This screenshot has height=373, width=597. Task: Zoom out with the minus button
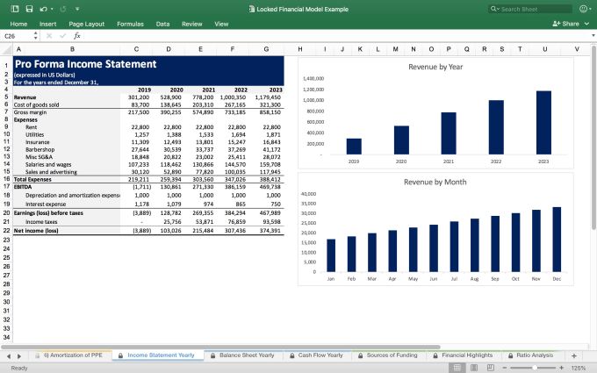pos(505,368)
